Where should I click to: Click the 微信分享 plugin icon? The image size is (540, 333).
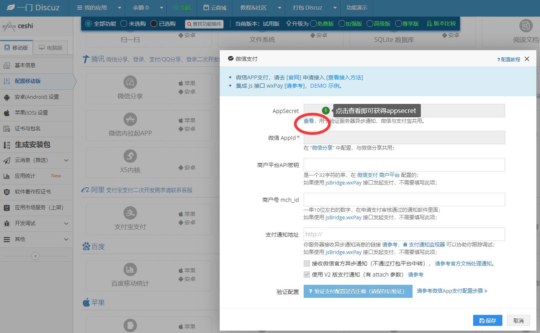pos(130,83)
